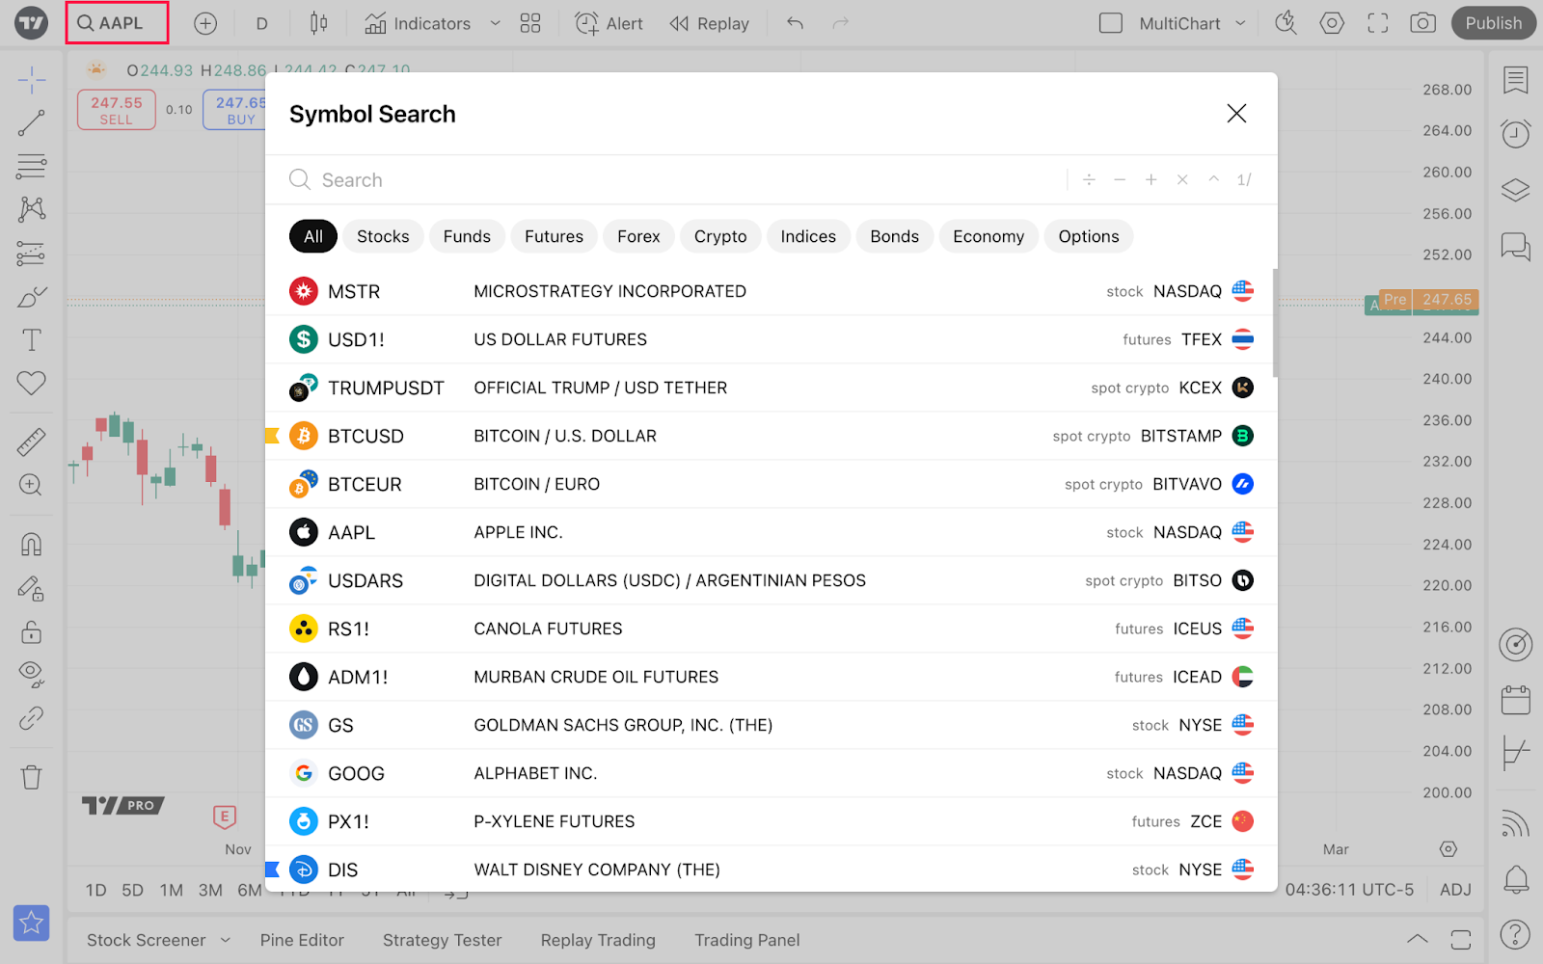Insert the divide operator in search

(x=1089, y=179)
